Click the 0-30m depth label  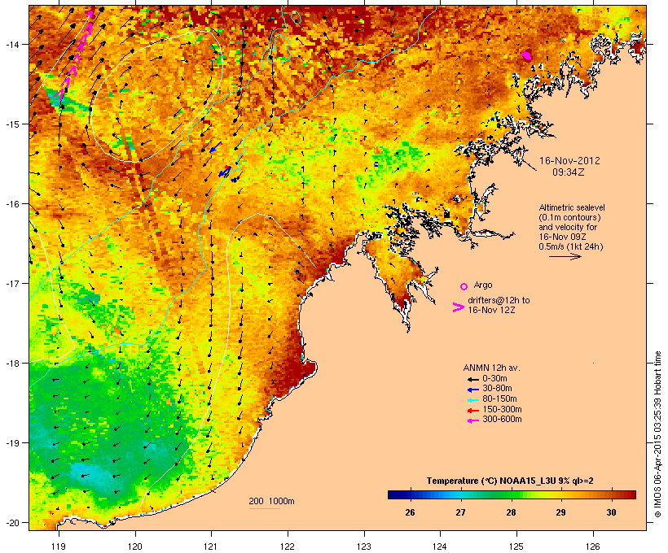coord(494,379)
